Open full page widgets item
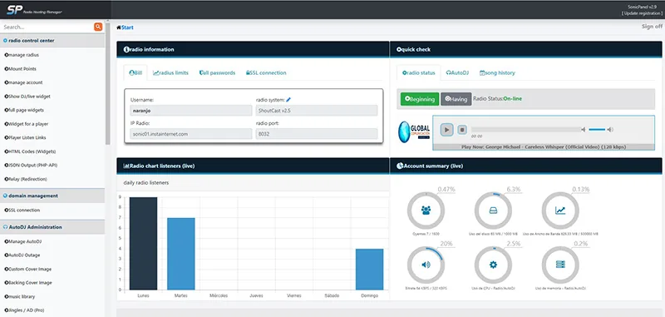Screen dimensions: 665x317 click(24, 111)
